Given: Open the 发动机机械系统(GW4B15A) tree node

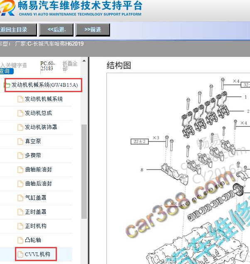Looking at the screenshot, I should (45, 85).
